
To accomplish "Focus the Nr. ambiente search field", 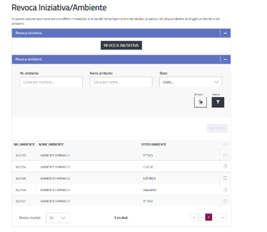I will coord(51,82).
